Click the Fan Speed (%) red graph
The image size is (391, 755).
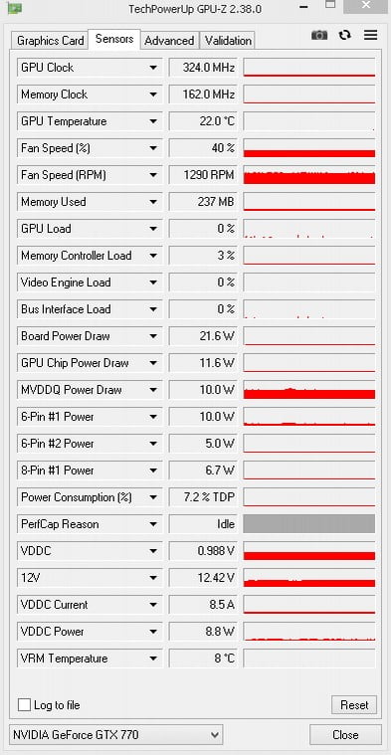pos(309,148)
